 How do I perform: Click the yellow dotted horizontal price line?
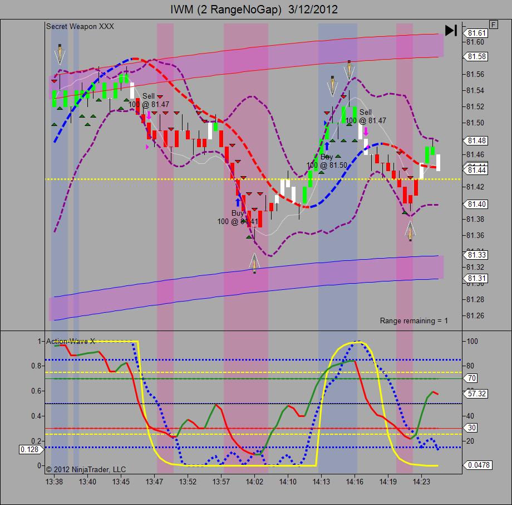pyautogui.click(x=253, y=179)
